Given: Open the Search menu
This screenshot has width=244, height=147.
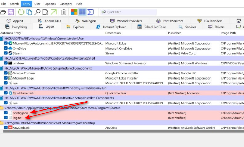Looking at the screenshot, I should click(14, 4).
